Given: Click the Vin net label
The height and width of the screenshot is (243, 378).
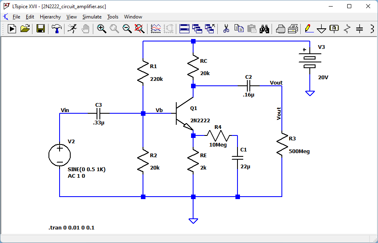Looking at the screenshot, I should [65, 110].
